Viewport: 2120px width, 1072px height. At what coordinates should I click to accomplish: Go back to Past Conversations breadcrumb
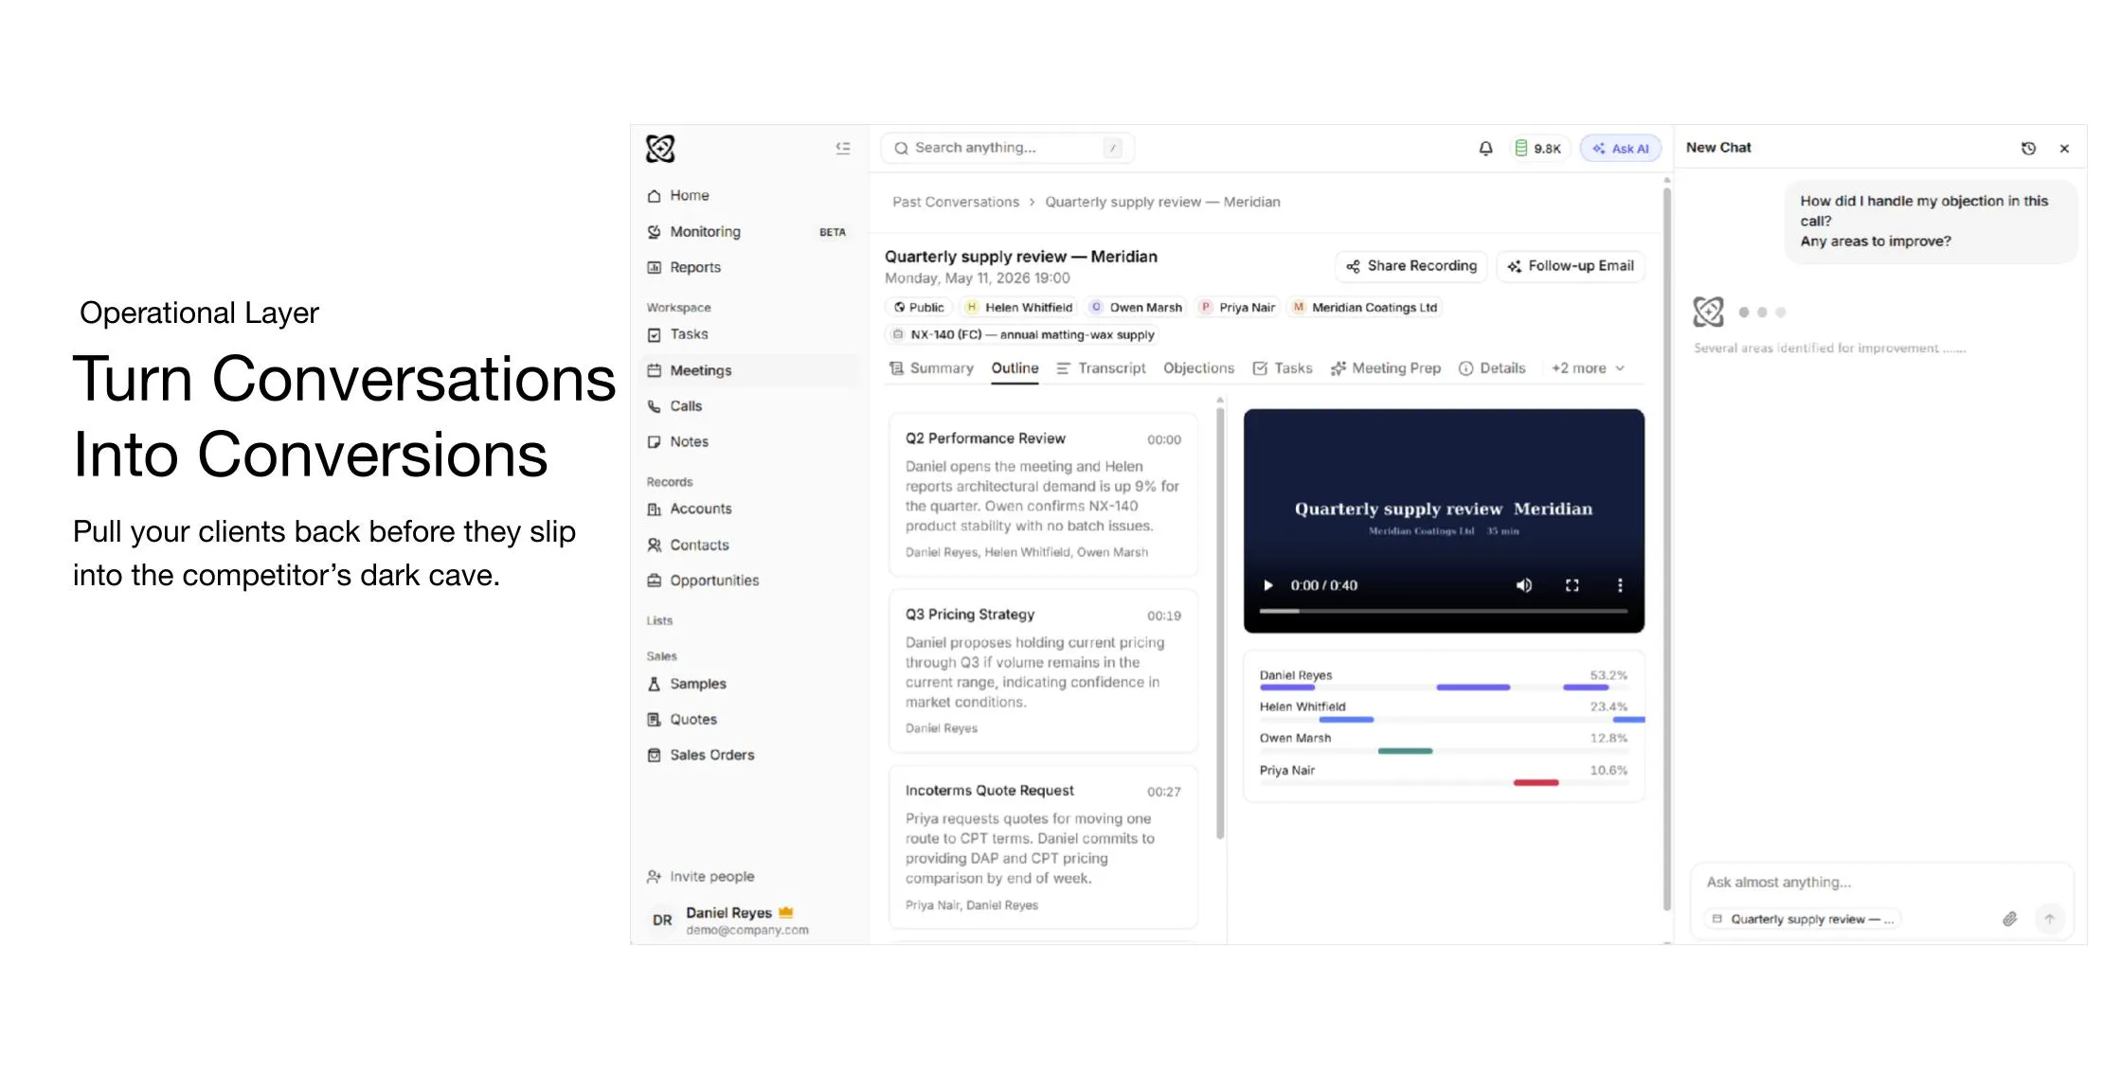[956, 202]
